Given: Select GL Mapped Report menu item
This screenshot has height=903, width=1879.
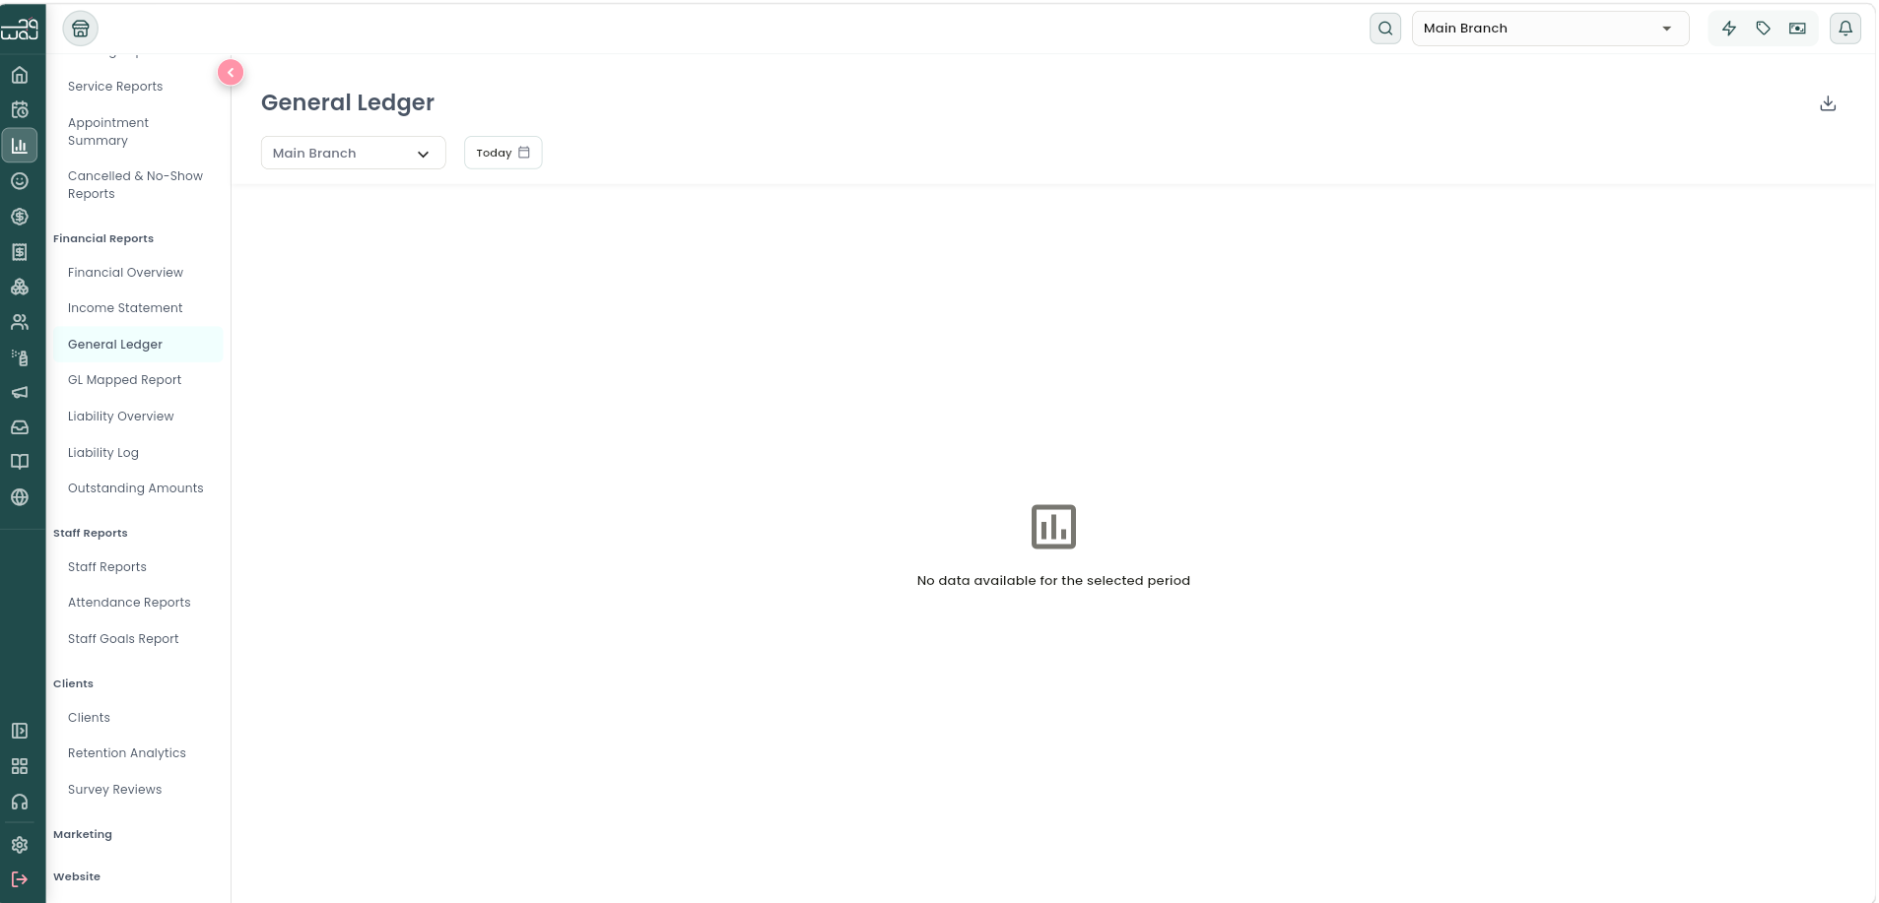Looking at the screenshot, I should coord(125,380).
